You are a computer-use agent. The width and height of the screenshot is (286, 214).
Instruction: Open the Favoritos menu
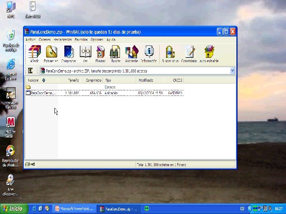[x=81, y=40]
